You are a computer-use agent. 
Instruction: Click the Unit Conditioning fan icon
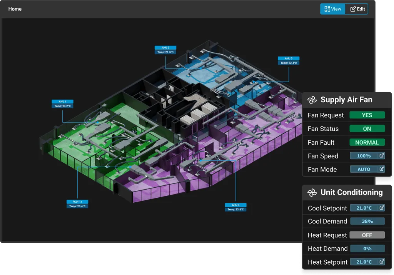pos(312,193)
